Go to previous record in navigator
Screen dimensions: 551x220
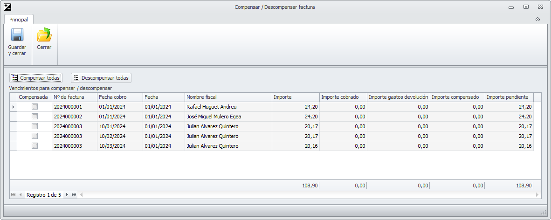coord(21,194)
